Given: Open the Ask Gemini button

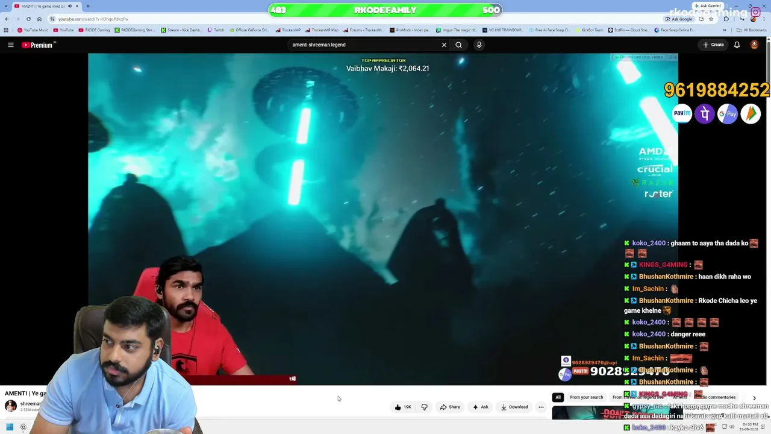Looking at the screenshot, I should click(x=707, y=6).
